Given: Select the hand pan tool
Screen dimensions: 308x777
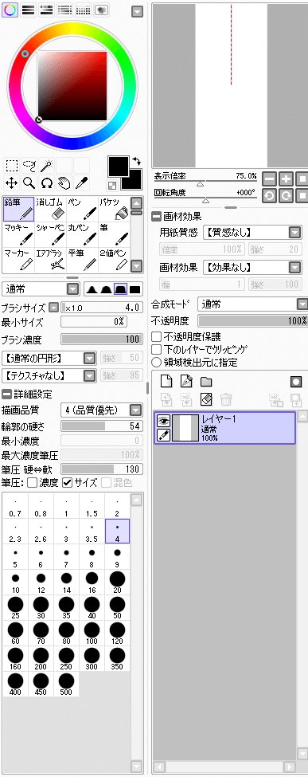Looking at the screenshot, I should click(64, 182).
